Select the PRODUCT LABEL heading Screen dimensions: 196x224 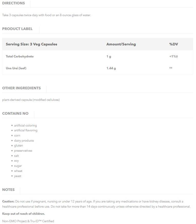coord(17,29)
